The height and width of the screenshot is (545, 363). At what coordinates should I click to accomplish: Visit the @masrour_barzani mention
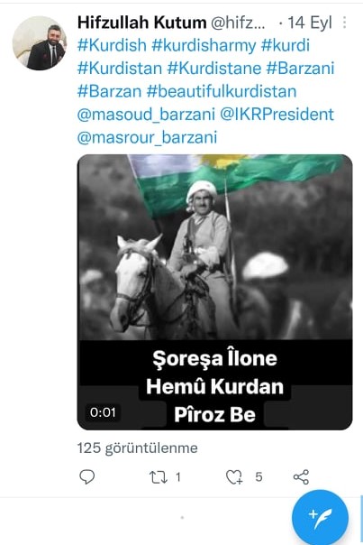click(x=147, y=138)
